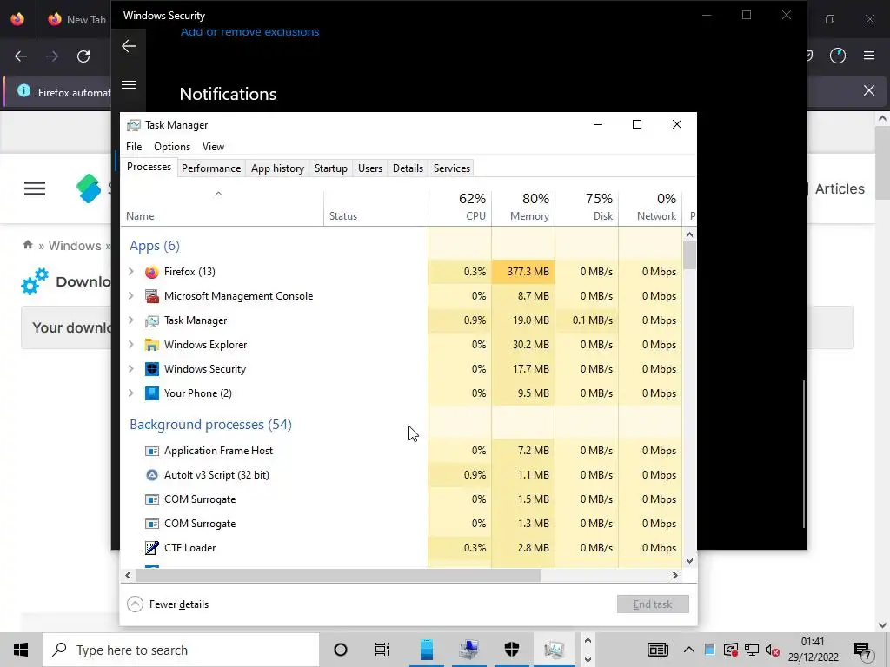Click the Task Manager process row icon
Screen dimensions: 890x667
(151, 320)
